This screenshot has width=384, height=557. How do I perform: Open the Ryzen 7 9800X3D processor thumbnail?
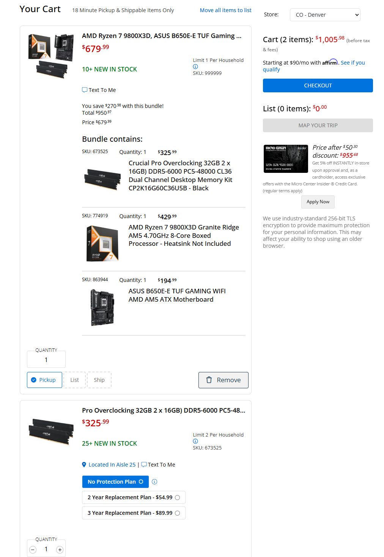point(102,244)
